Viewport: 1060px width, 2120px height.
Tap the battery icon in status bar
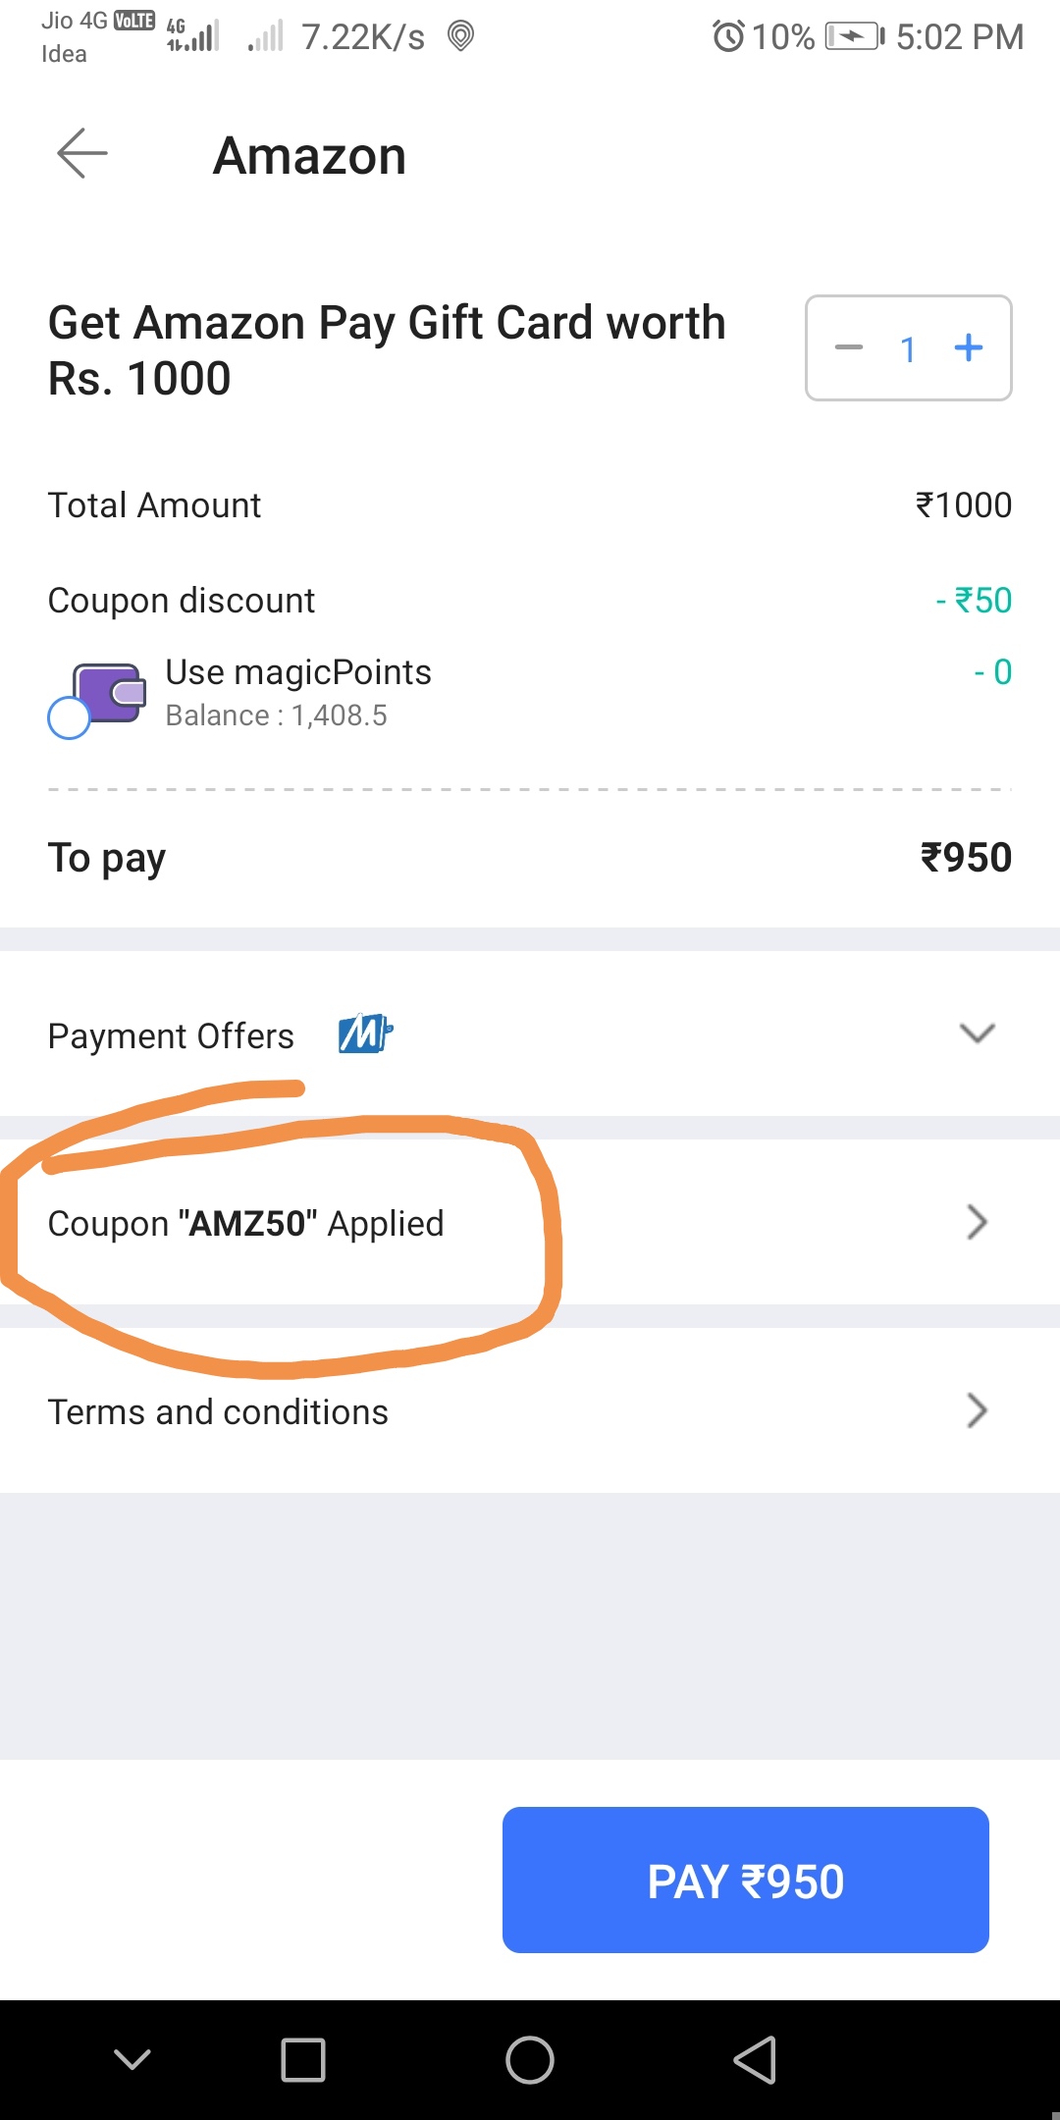[854, 37]
